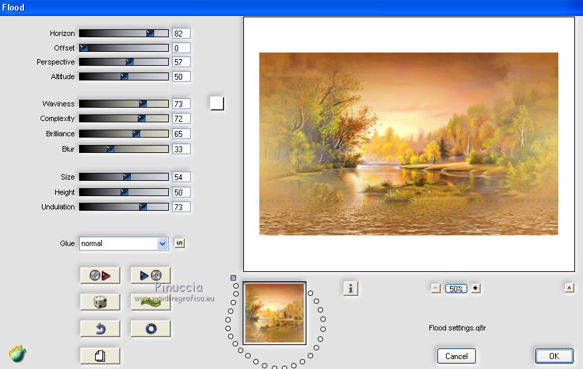The height and width of the screenshot is (369, 583).
Task: Click the Flaming Pear logo icon
Action: [17, 354]
